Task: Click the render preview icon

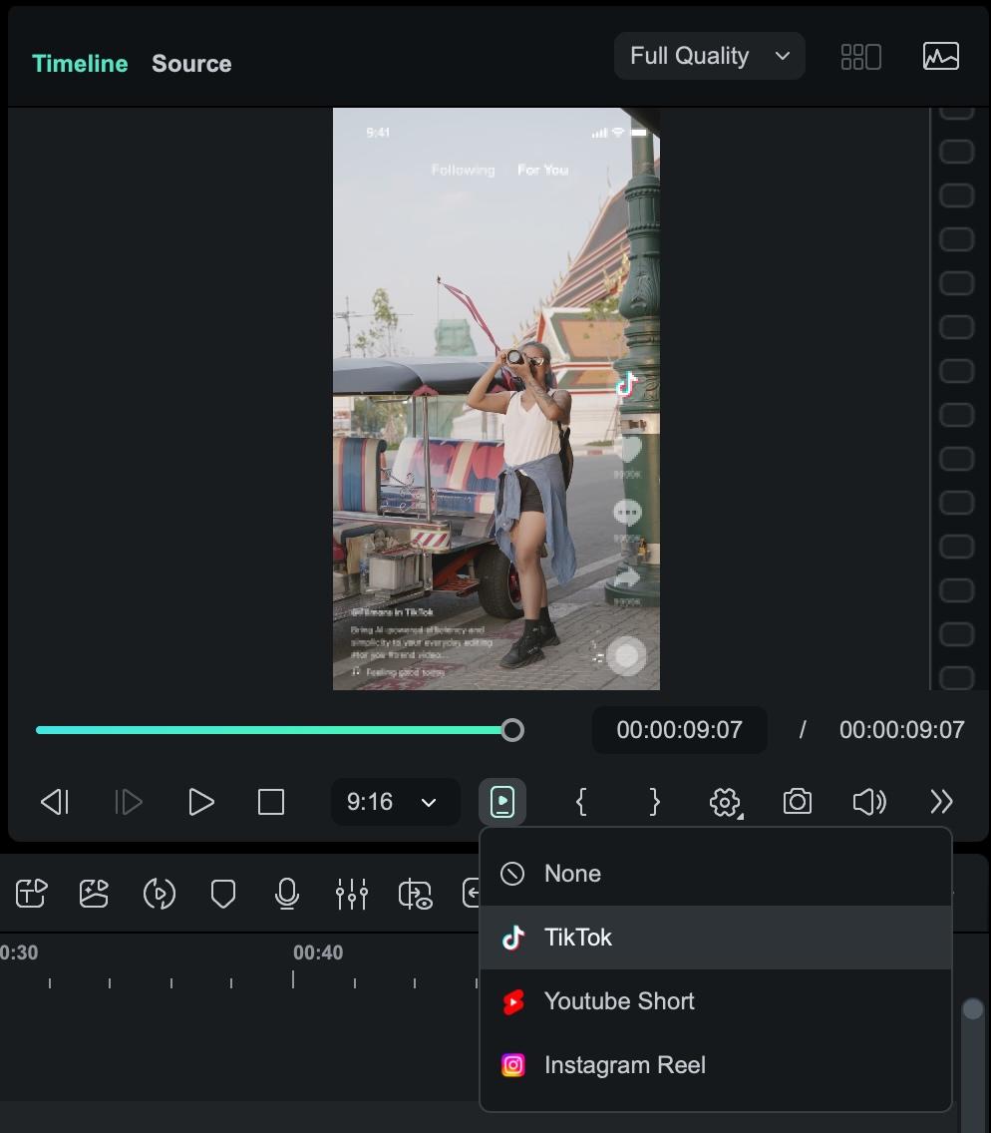Action: [x=415, y=895]
